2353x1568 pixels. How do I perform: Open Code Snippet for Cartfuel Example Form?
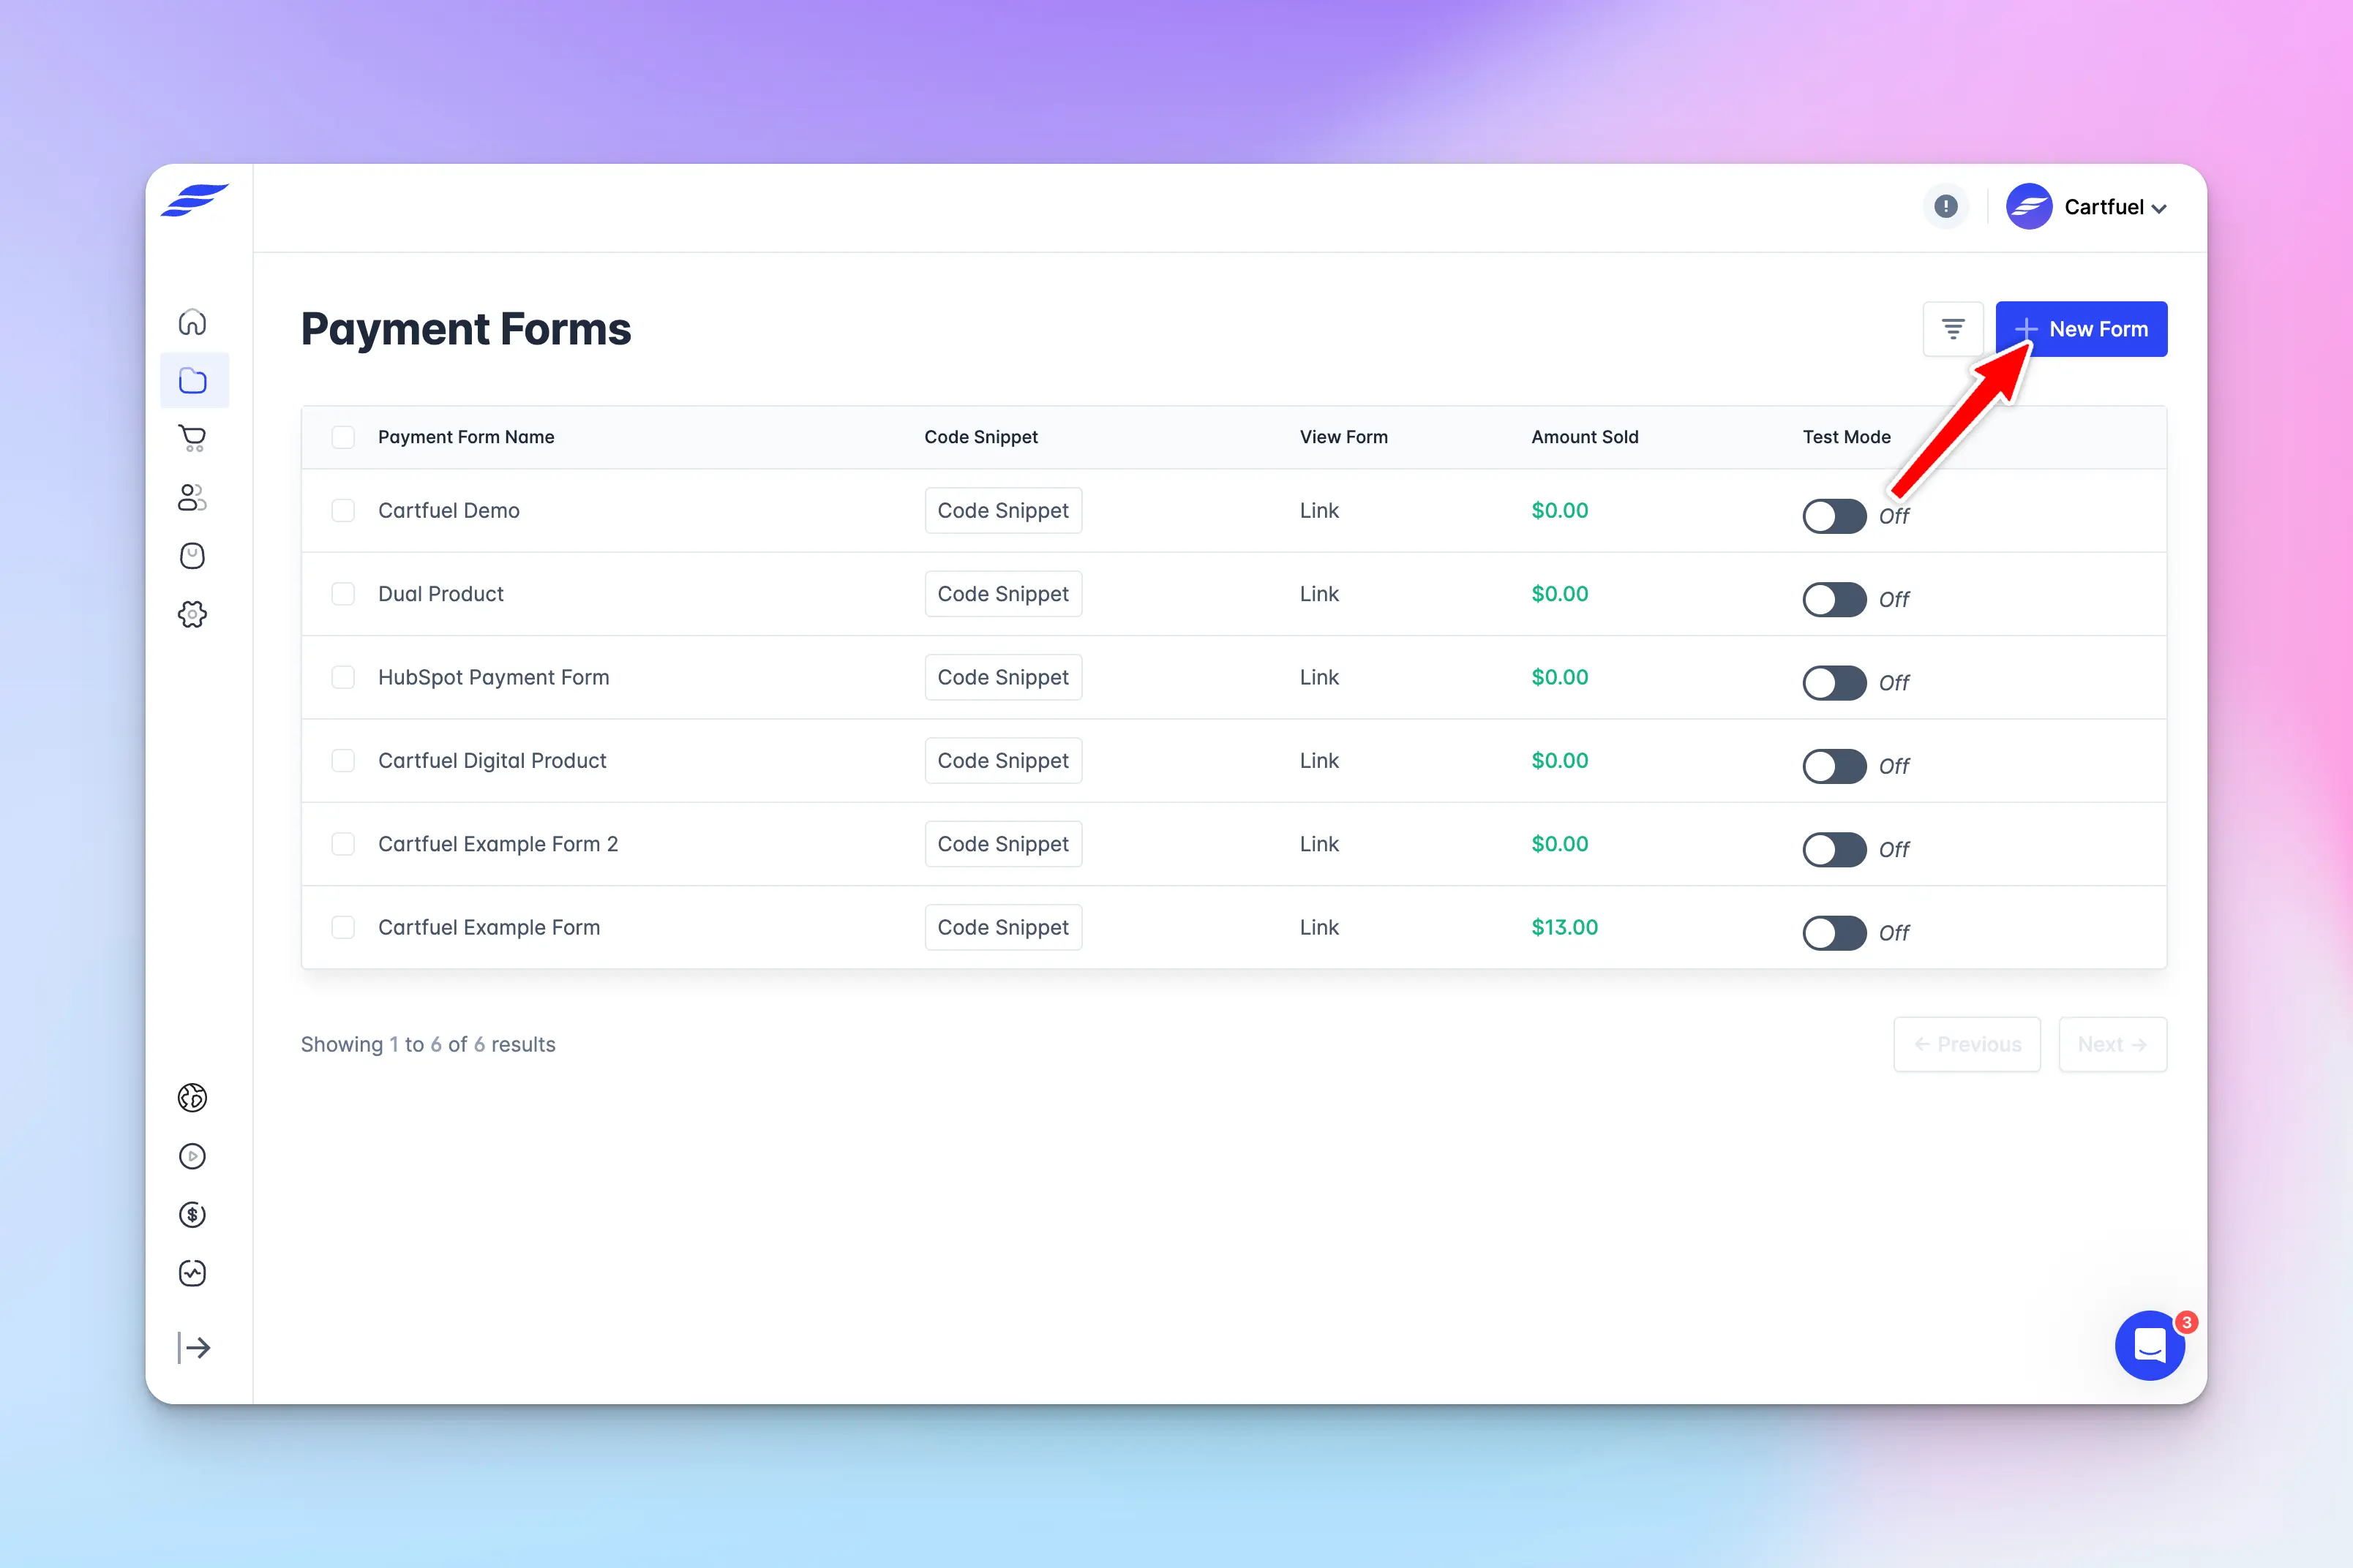pos(1003,927)
